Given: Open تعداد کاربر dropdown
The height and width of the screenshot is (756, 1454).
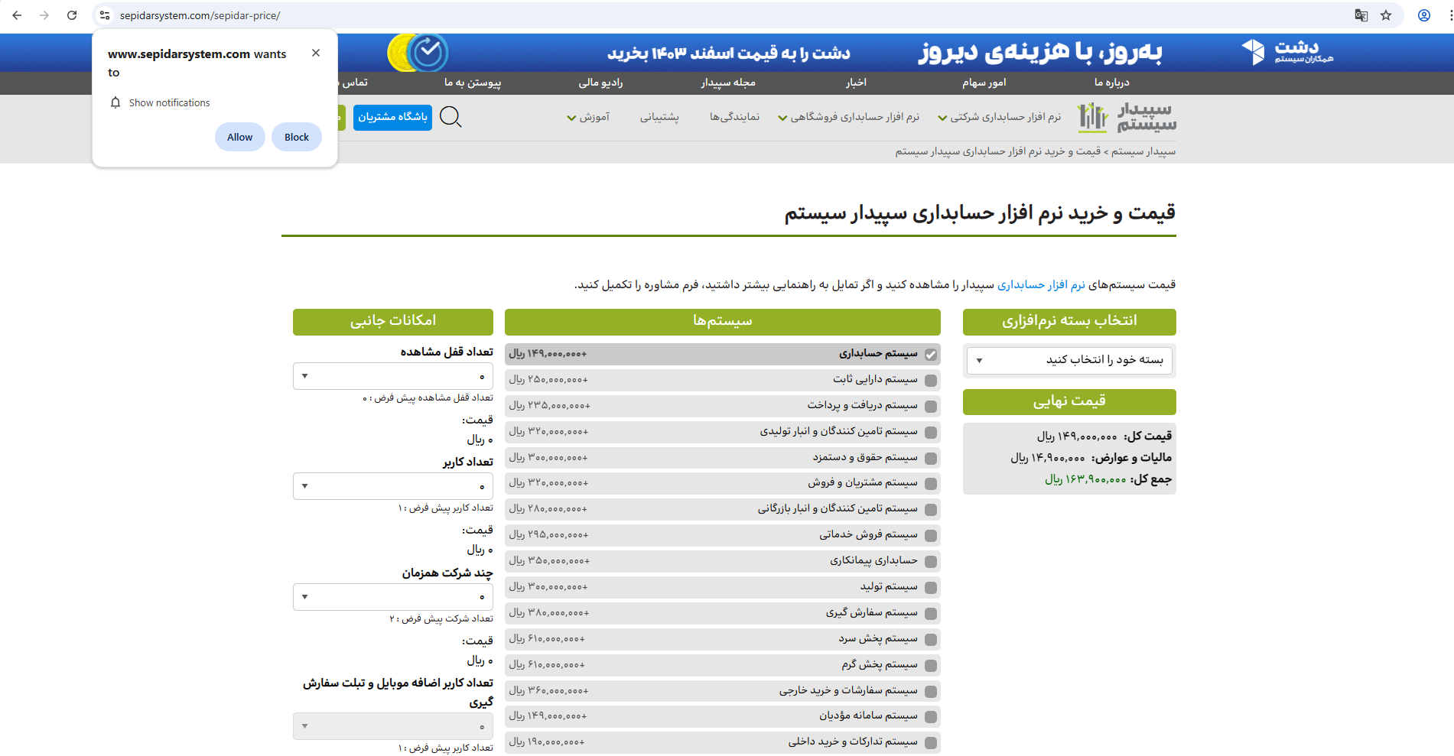Looking at the screenshot, I should tap(393, 486).
